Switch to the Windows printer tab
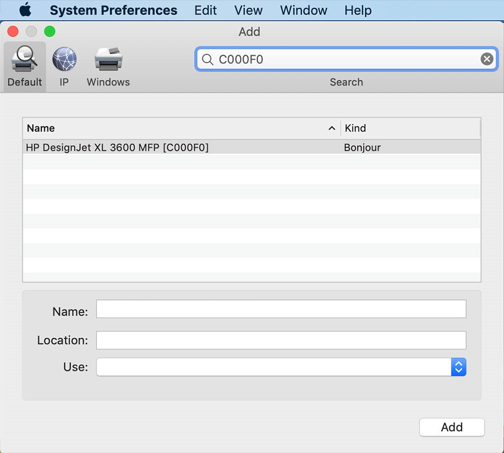 [x=108, y=66]
